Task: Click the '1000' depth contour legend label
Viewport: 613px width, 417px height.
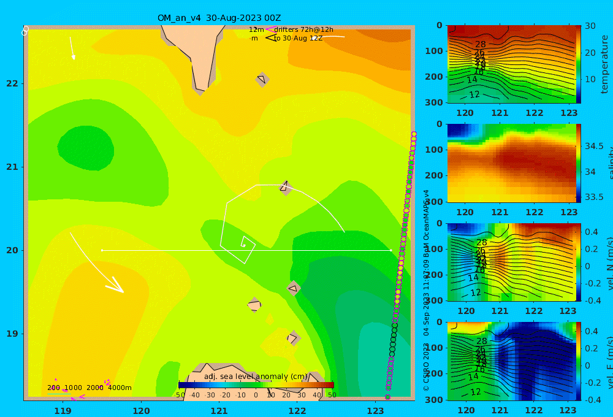Action: pyautogui.click(x=73, y=388)
